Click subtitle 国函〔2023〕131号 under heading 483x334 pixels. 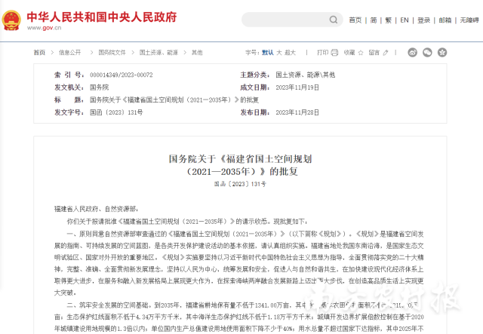point(240,184)
